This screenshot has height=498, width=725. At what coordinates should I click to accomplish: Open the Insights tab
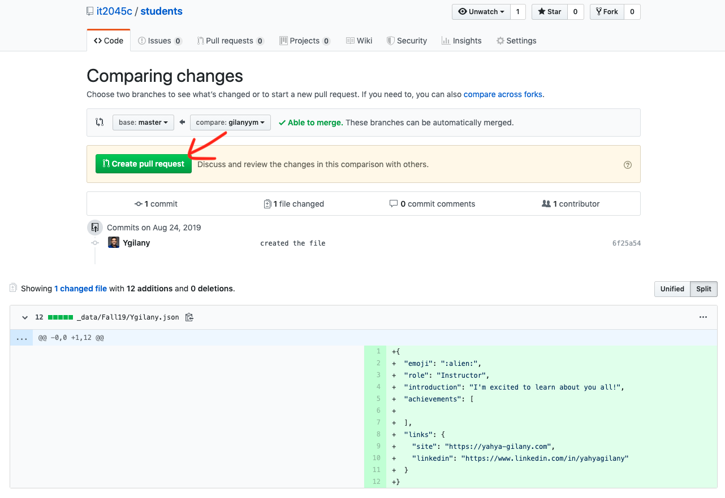click(x=461, y=41)
